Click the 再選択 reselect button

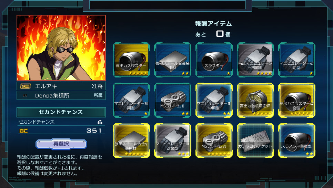click(x=61, y=144)
